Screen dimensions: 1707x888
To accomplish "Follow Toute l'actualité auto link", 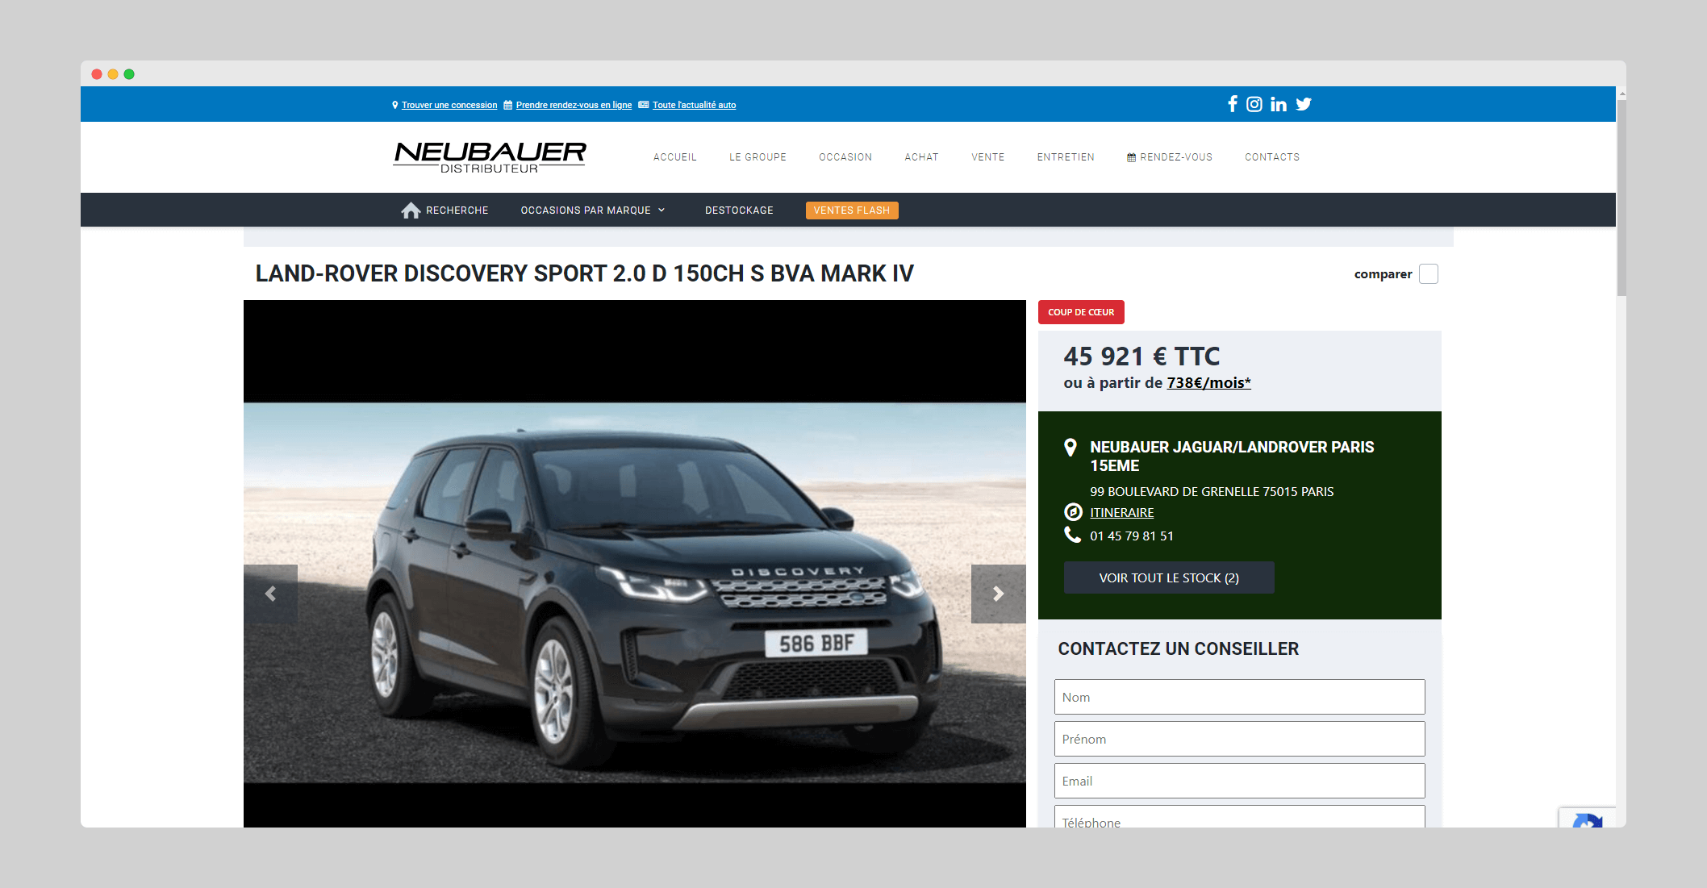I will coord(694,105).
